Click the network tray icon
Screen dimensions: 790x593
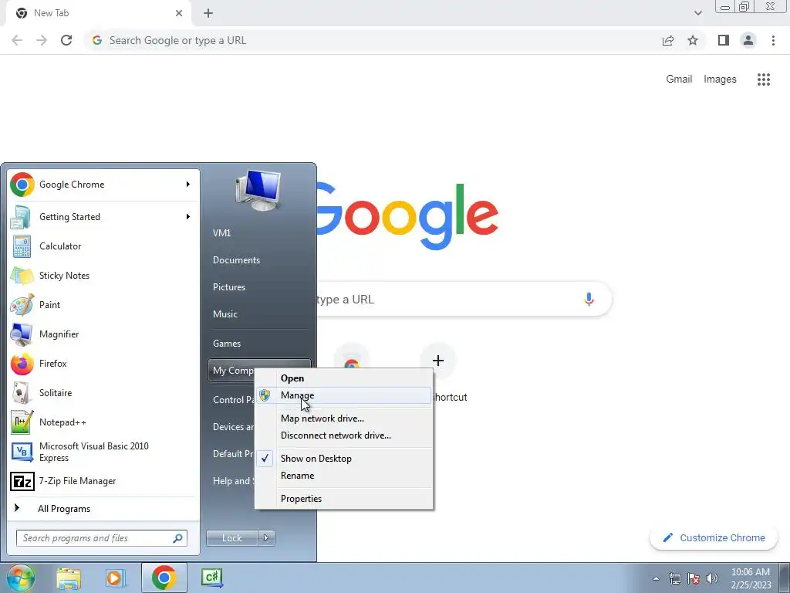pyautogui.click(x=674, y=578)
